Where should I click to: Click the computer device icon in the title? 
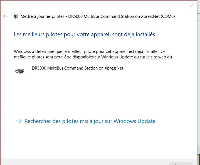tap(16, 16)
